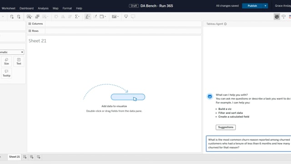Click the info icon next to Tableau Agent
Screen dimensions: 291x164
pyautogui.click(x=226, y=24)
